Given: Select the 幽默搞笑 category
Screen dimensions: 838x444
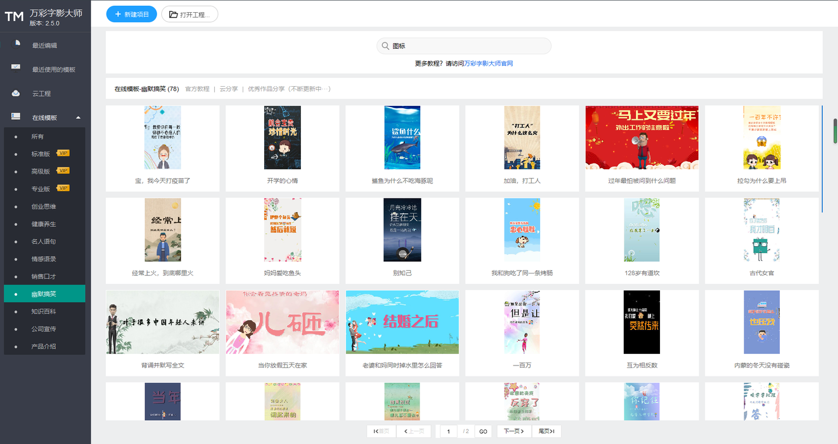Looking at the screenshot, I should coord(44,294).
